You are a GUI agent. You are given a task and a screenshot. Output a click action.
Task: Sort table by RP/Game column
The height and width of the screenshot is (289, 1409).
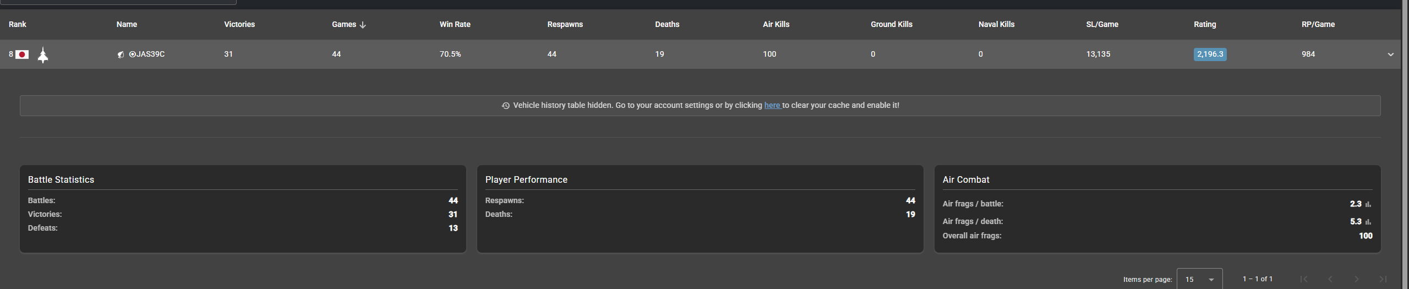[x=1318, y=24]
